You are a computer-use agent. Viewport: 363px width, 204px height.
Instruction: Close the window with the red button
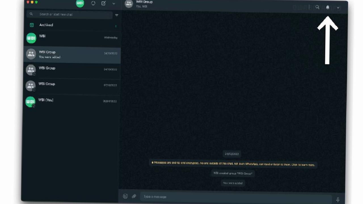point(28,2)
